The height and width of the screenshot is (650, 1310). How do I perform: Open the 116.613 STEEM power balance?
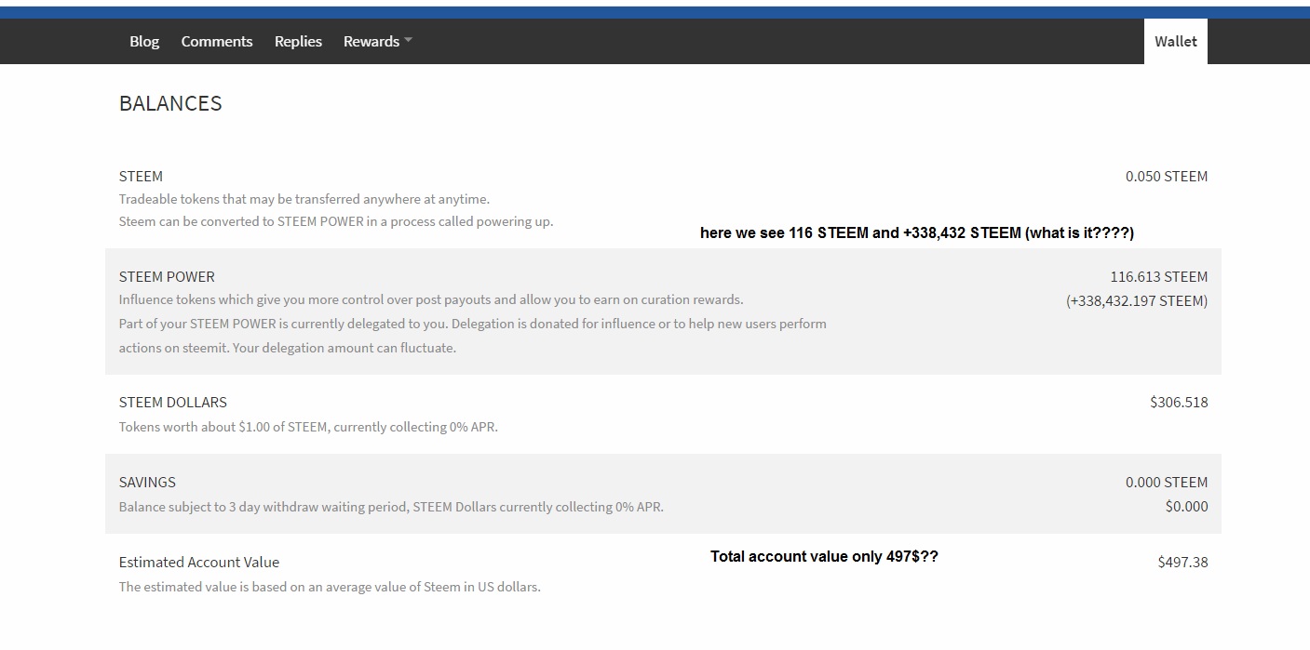point(1158,277)
